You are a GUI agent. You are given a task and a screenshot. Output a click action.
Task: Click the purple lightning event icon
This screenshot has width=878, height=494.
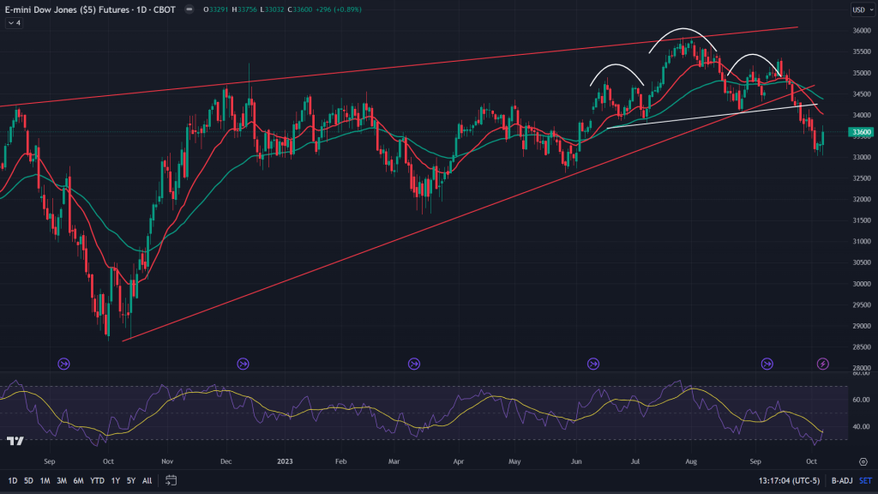click(x=822, y=364)
